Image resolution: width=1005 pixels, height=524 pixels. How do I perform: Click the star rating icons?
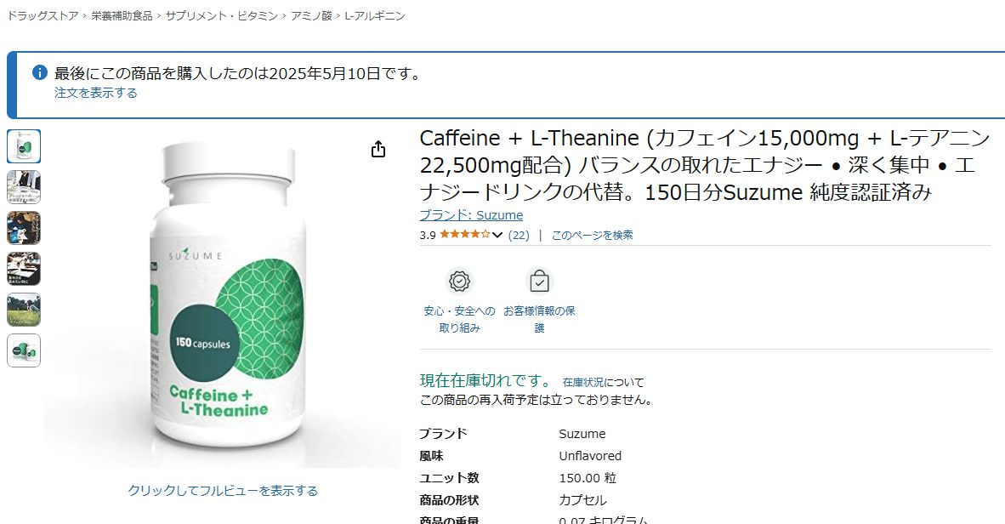465,235
